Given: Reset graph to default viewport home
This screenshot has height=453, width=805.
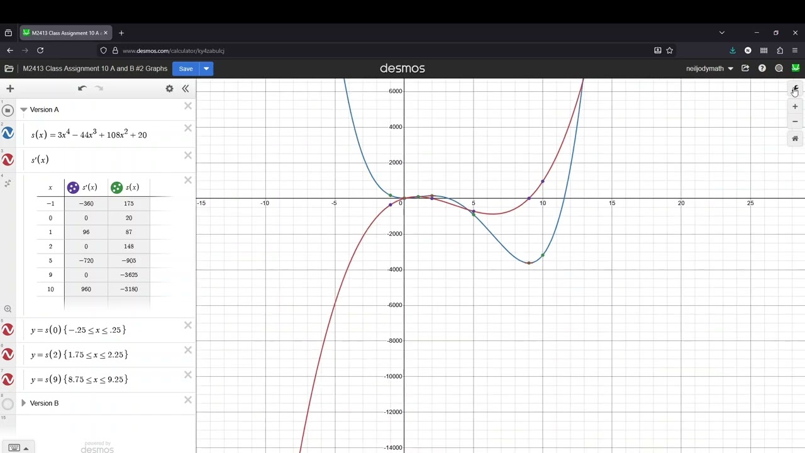Looking at the screenshot, I should click(795, 138).
